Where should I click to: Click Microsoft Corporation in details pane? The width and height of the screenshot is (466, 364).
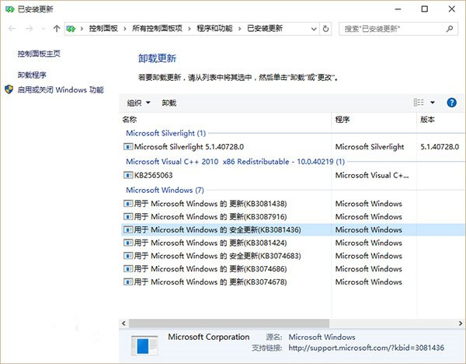[209, 337]
